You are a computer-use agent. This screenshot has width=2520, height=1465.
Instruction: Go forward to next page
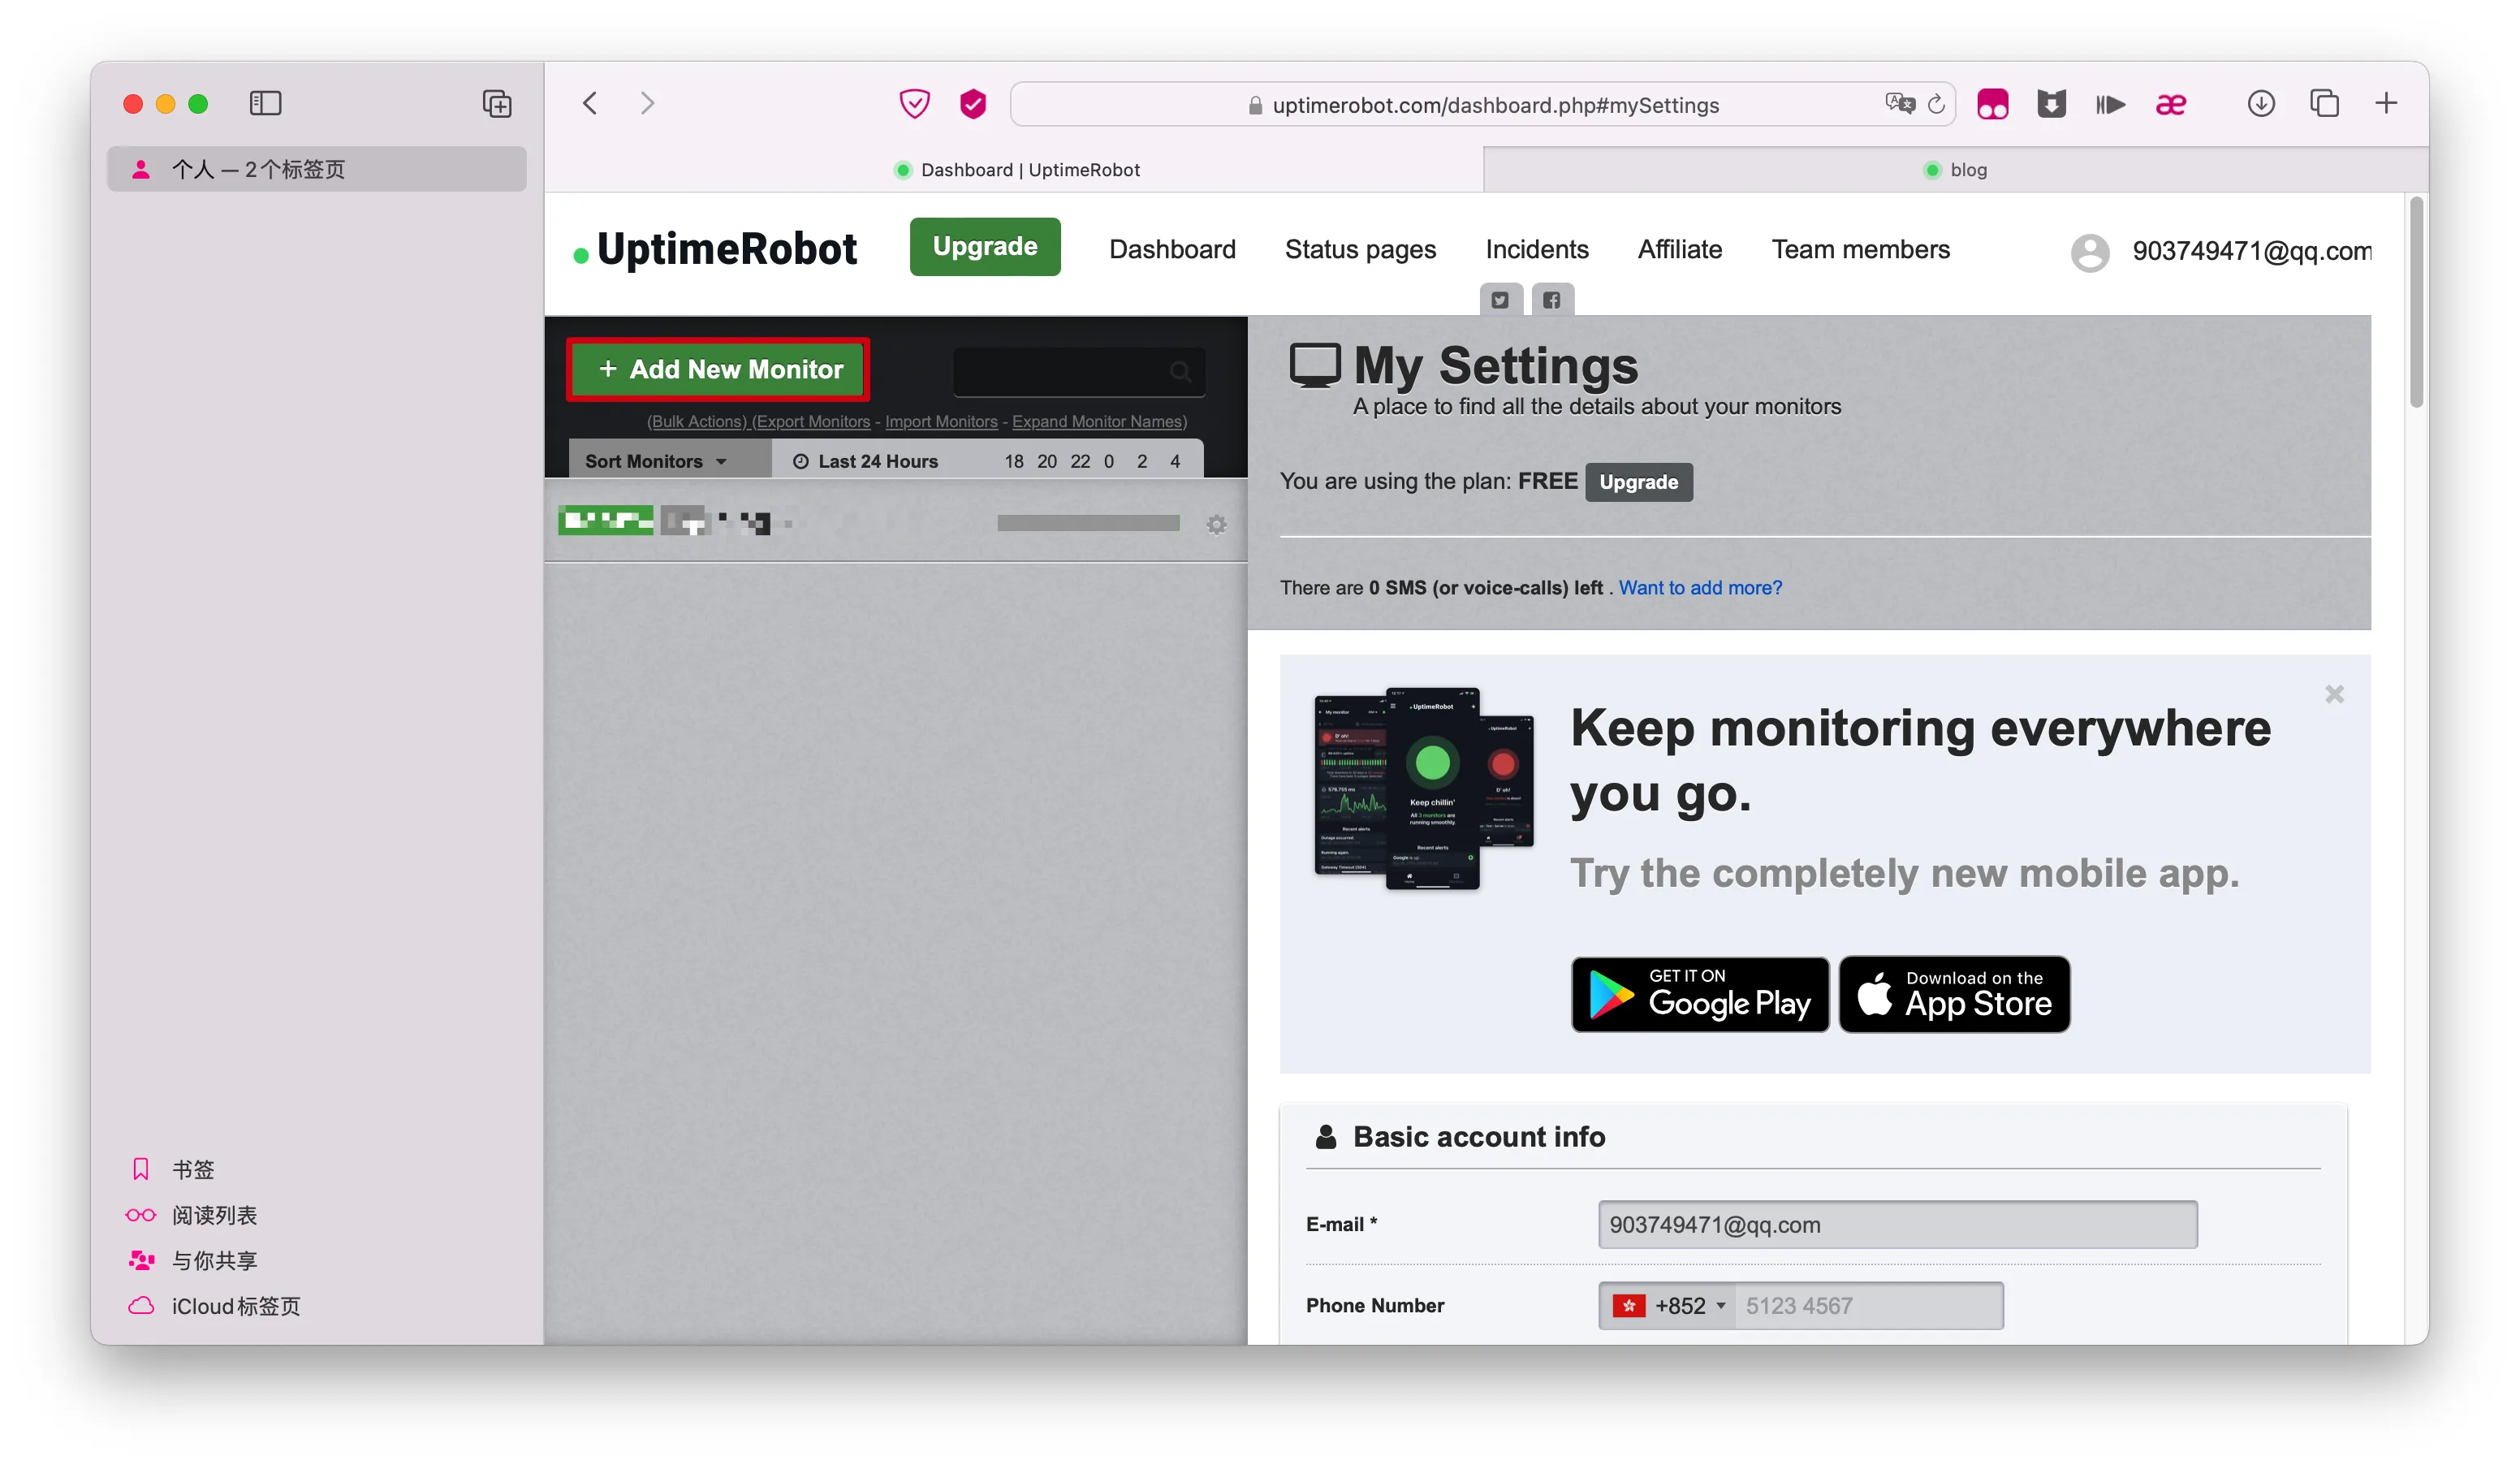click(648, 103)
